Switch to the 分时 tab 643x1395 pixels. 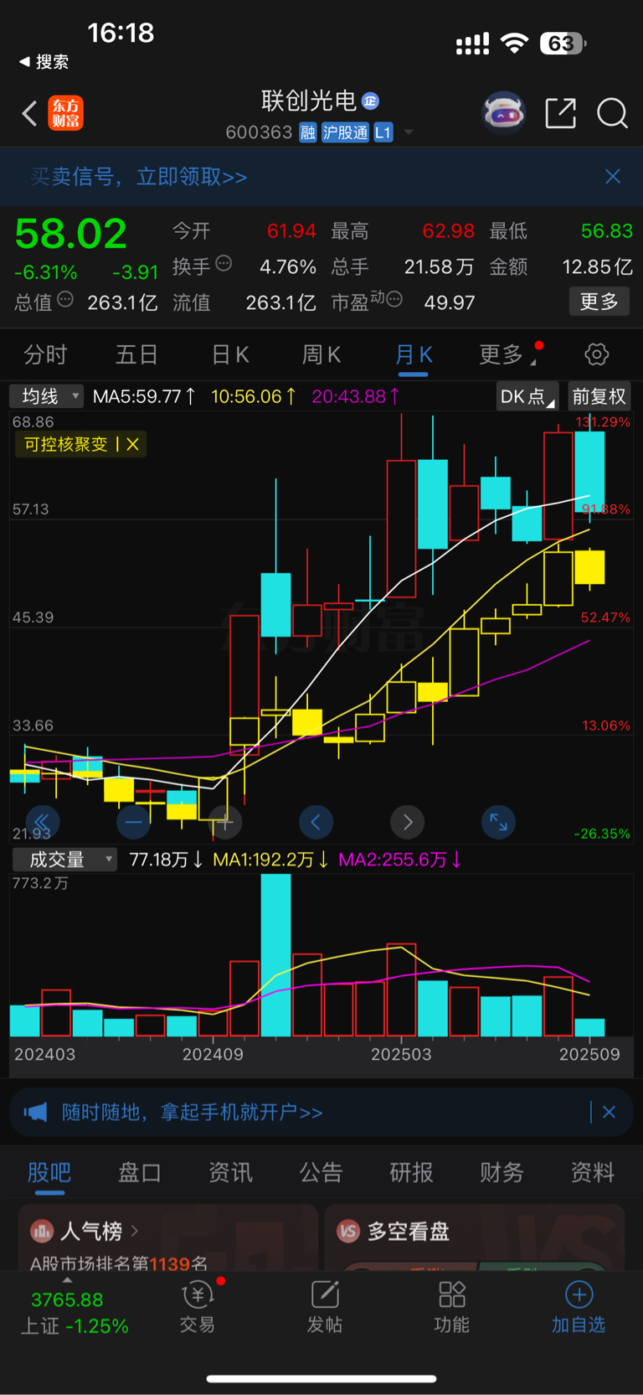click(45, 355)
